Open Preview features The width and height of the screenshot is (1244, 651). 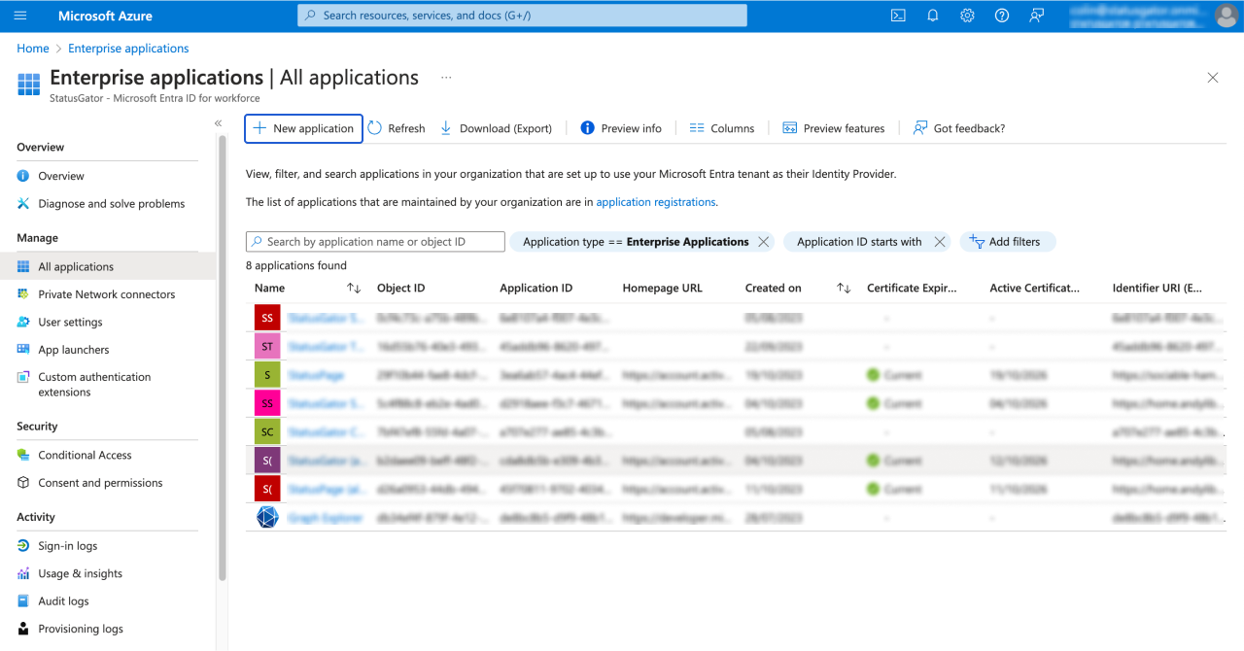[834, 128]
